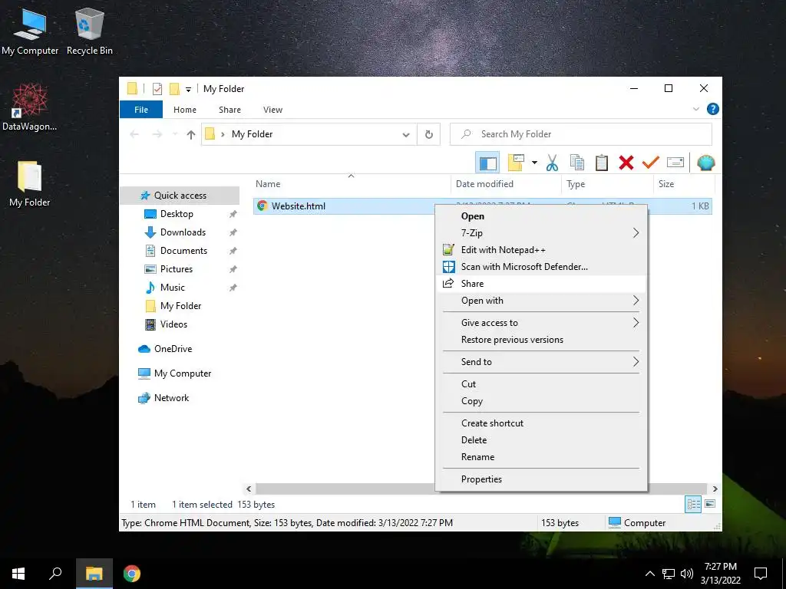This screenshot has height=589, width=786.
Task: Open the View ribbon tab
Action: click(x=272, y=110)
